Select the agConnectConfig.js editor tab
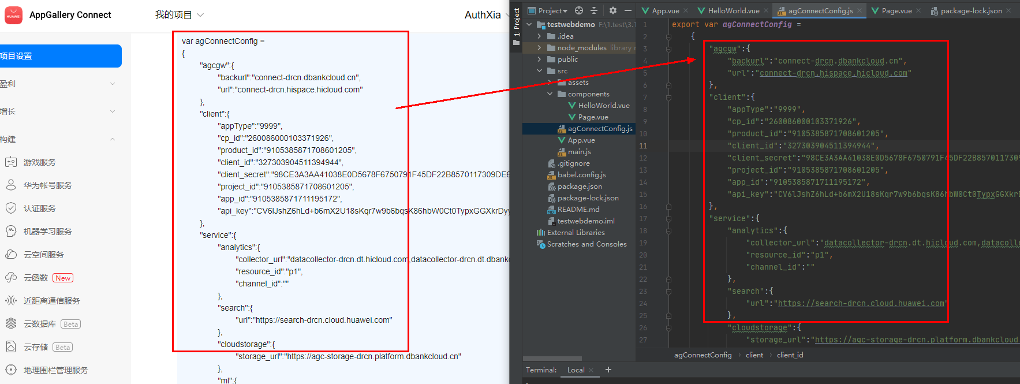This screenshot has width=1020, height=384. 820,10
